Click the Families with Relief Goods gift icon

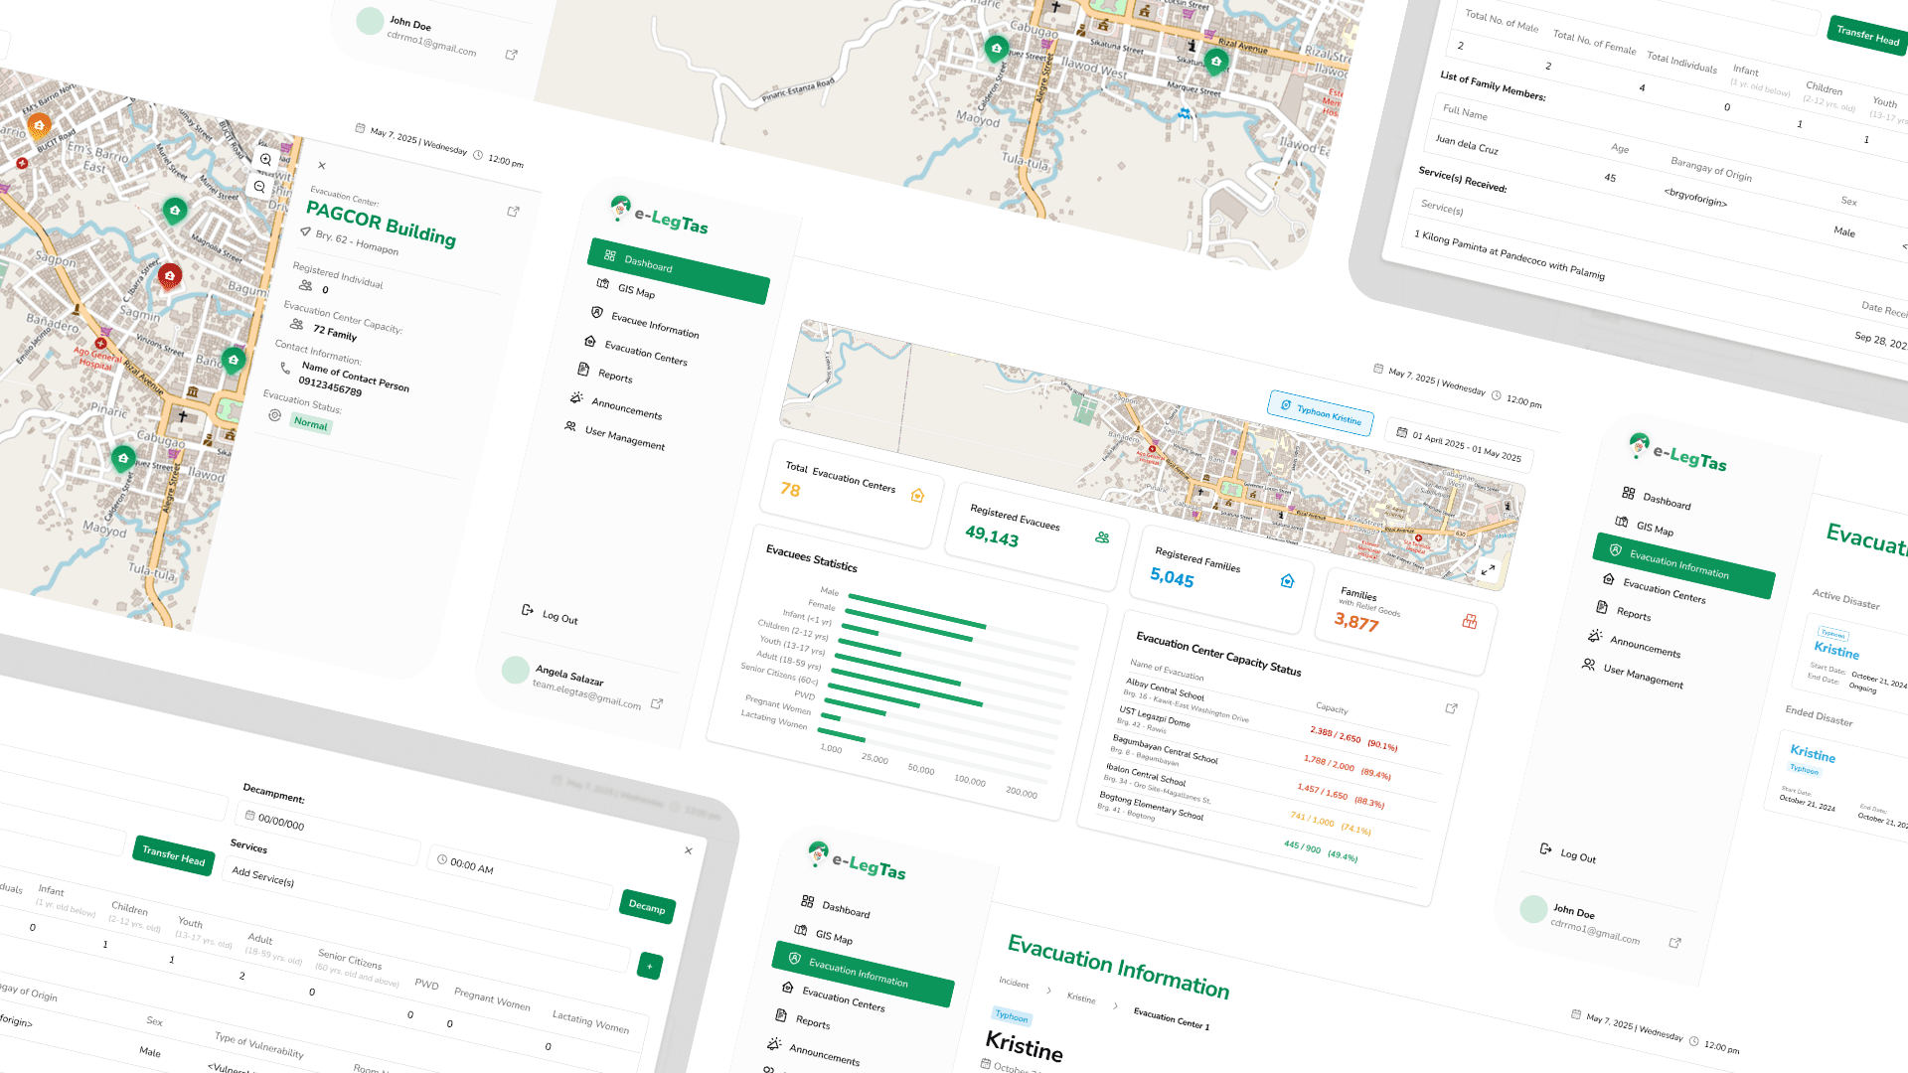click(1470, 622)
